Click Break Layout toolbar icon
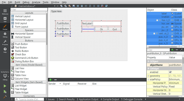 (102, 6)
